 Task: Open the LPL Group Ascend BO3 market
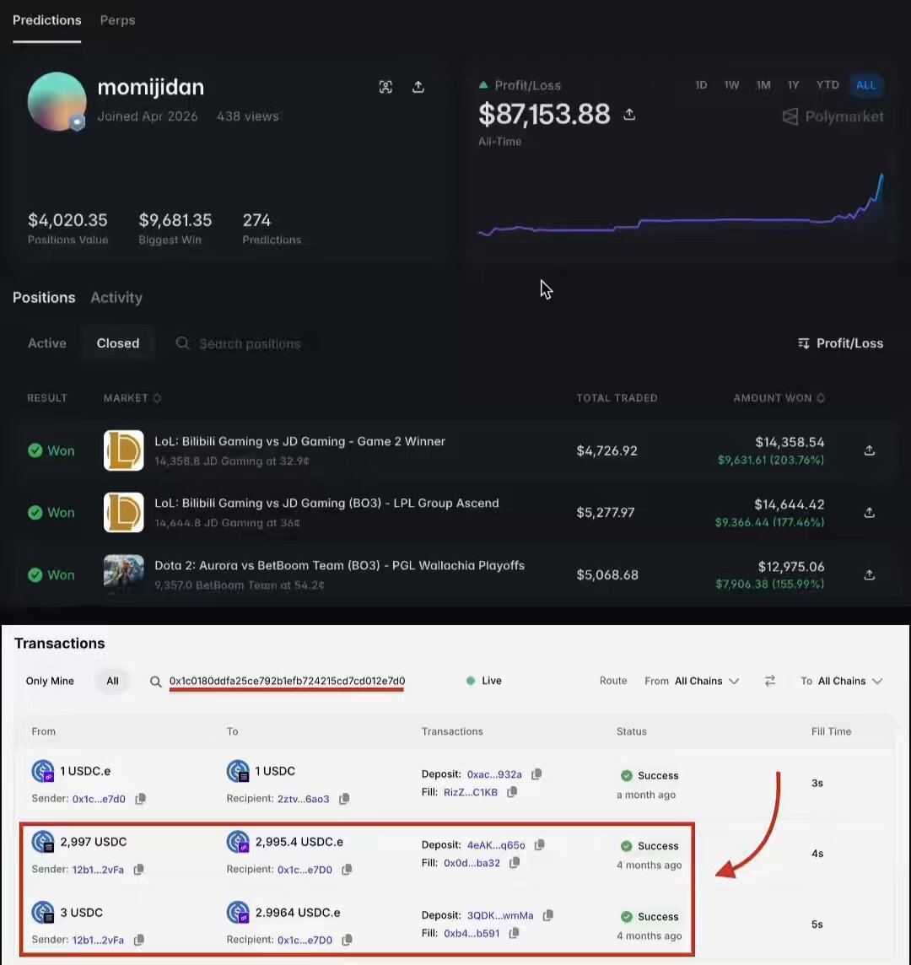pos(326,503)
